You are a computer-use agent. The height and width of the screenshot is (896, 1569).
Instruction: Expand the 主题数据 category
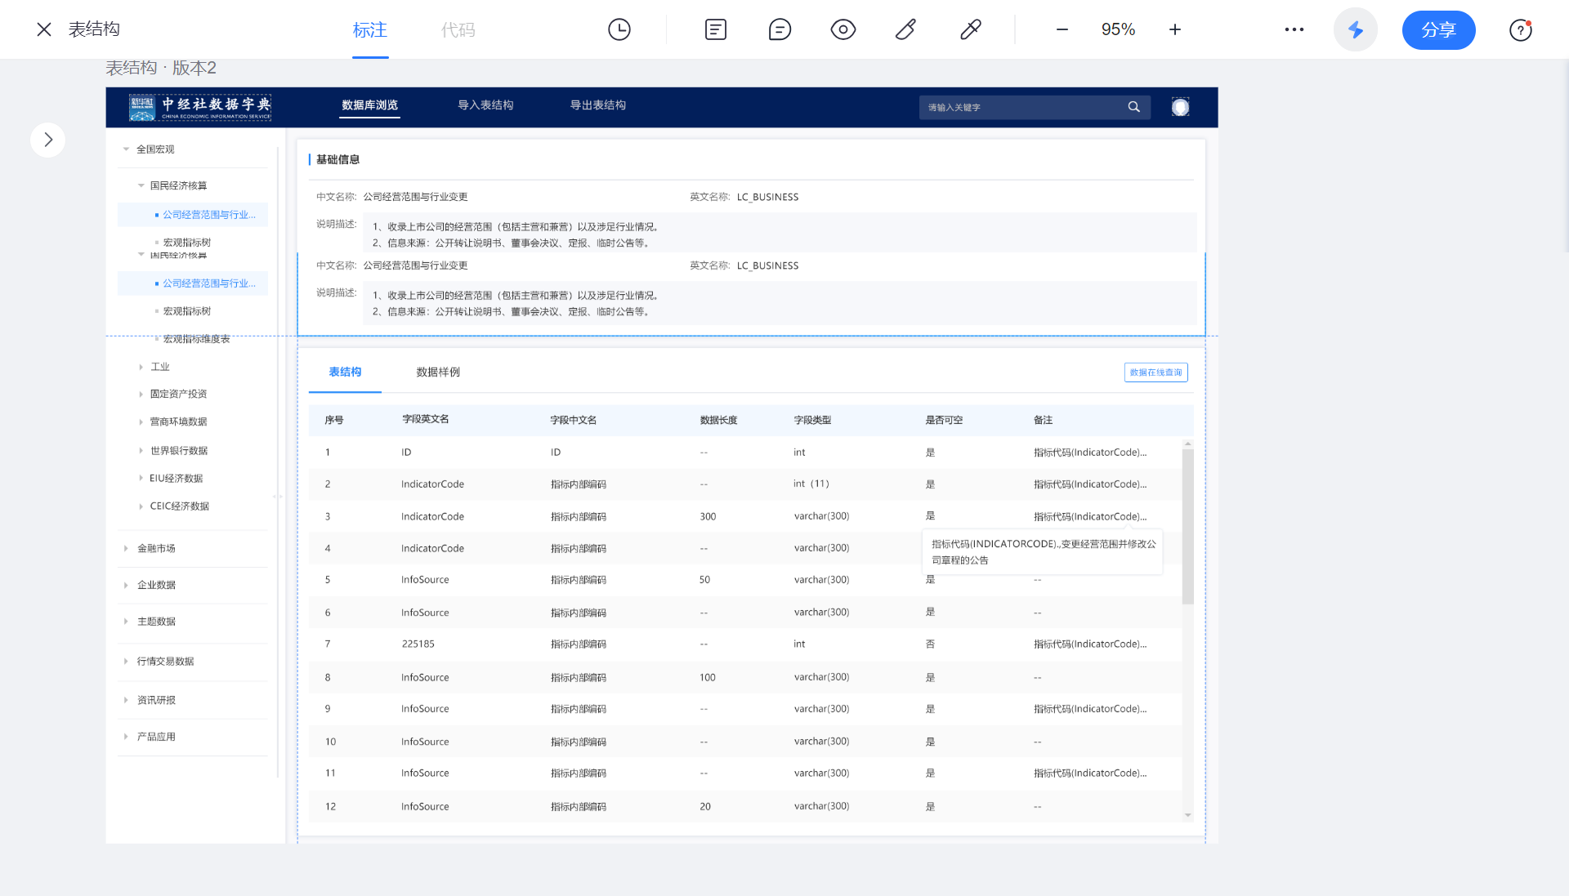point(126,622)
